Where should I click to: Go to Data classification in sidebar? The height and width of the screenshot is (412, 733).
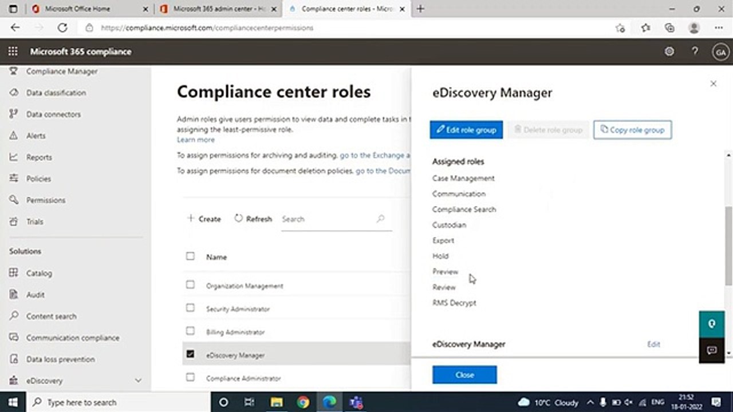pyautogui.click(x=56, y=93)
